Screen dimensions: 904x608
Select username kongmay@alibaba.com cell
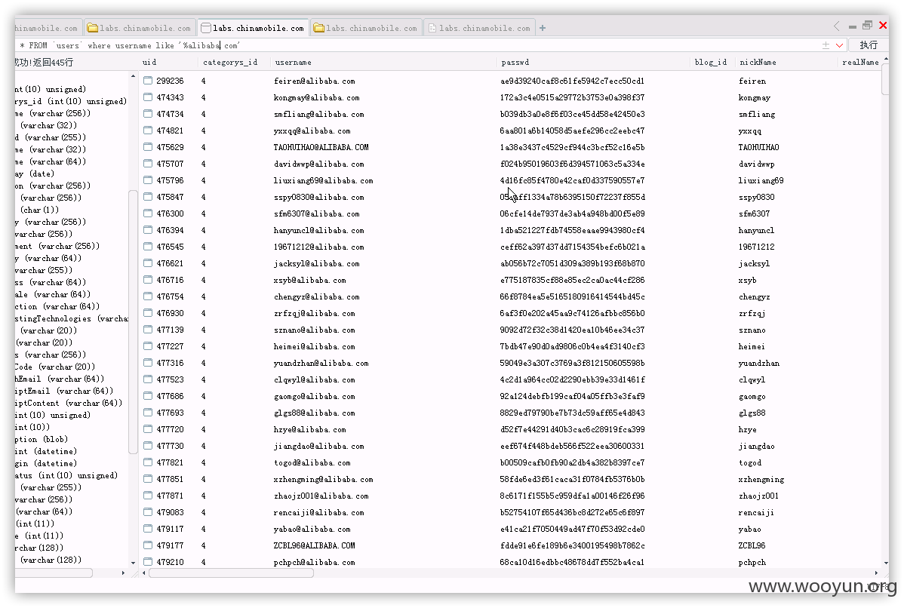point(316,98)
